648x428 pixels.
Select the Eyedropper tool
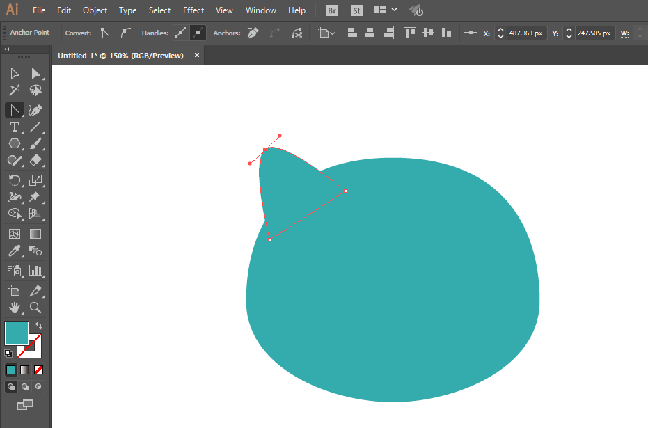click(15, 251)
